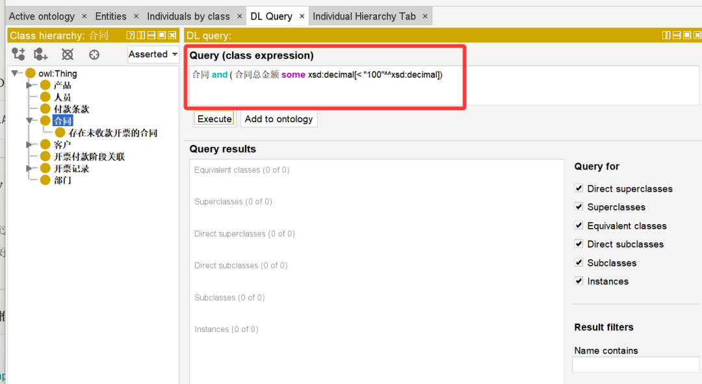Delete selected class icon in toolbar
702x384 pixels.
click(68, 55)
